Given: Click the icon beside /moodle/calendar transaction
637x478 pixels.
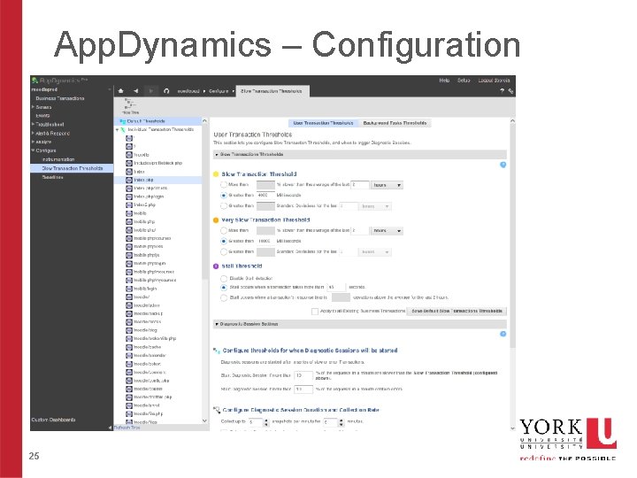Looking at the screenshot, I should [x=129, y=355].
